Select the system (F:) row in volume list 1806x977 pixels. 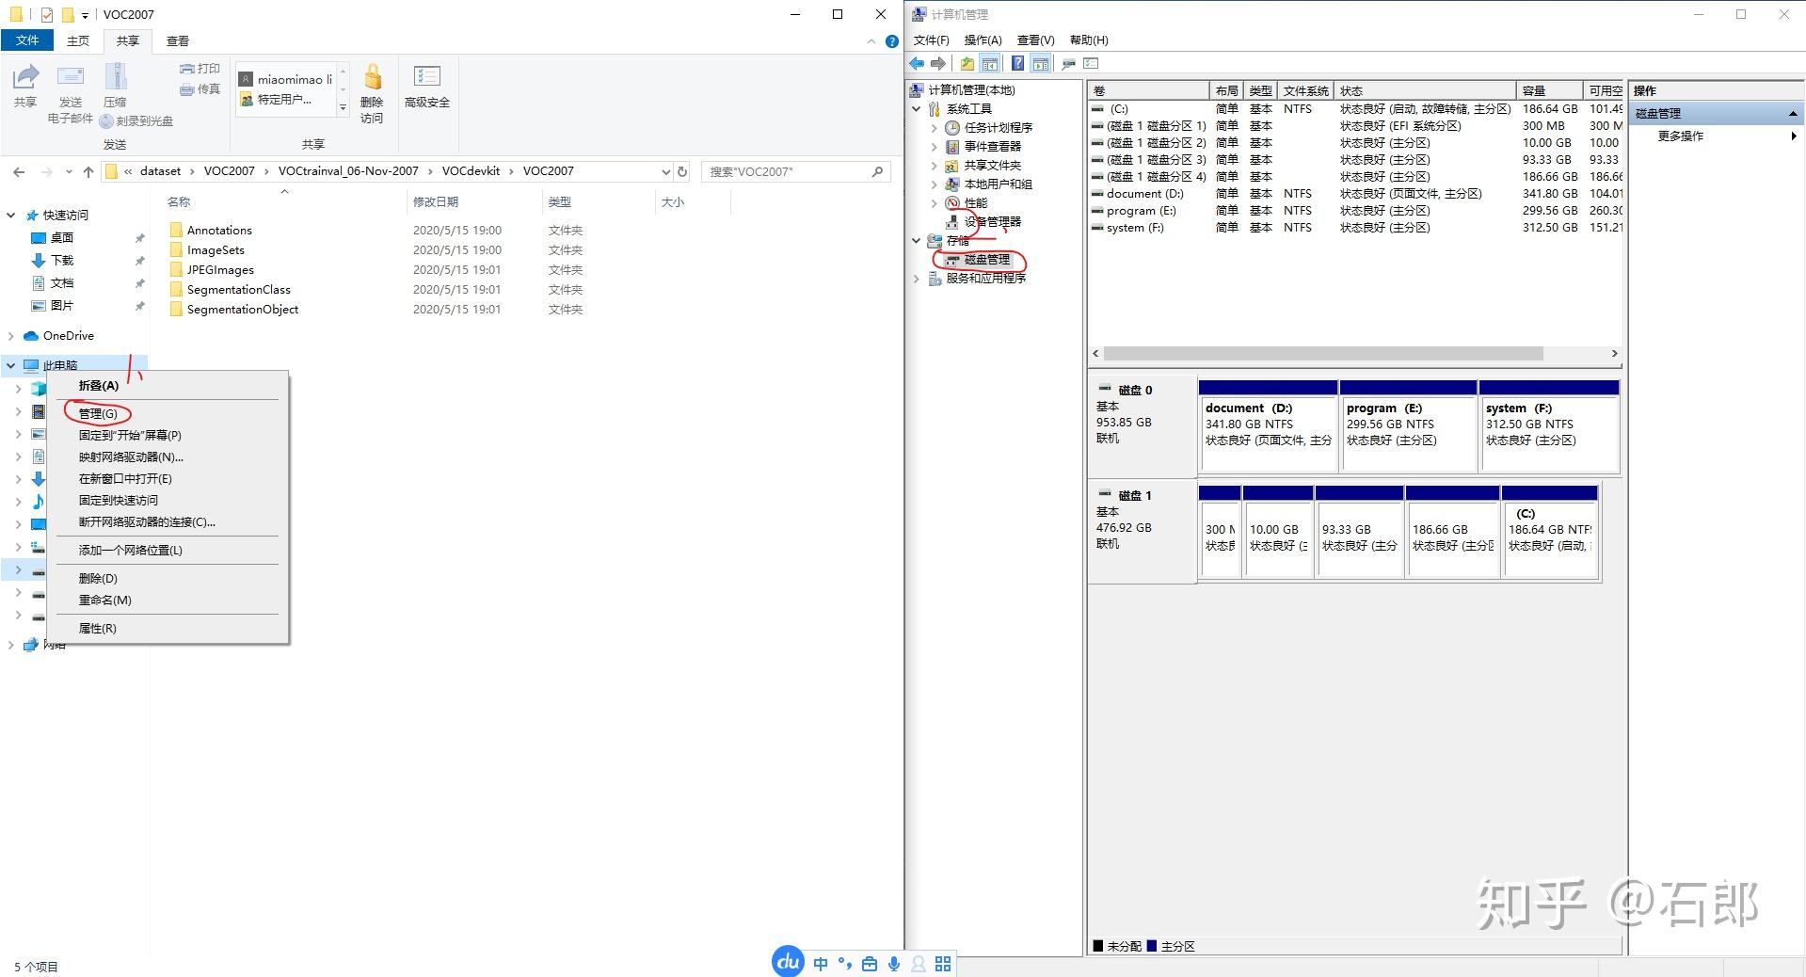pyautogui.click(x=1355, y=228)
